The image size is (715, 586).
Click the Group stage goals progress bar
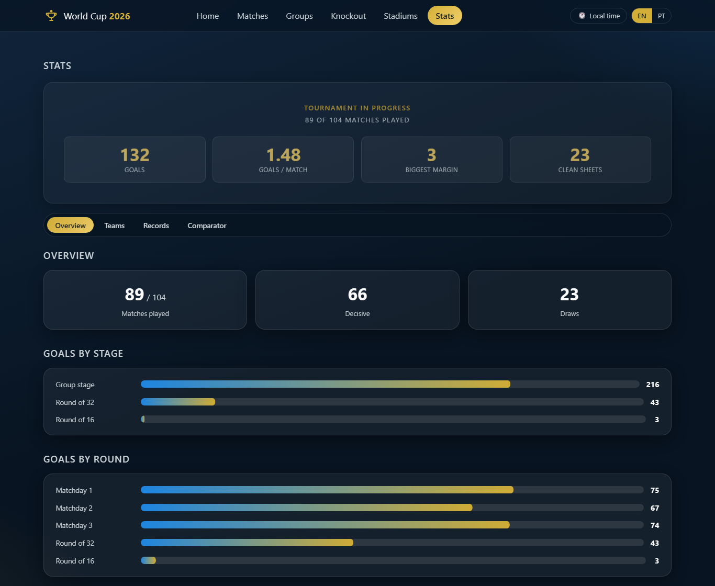[390, 384]
